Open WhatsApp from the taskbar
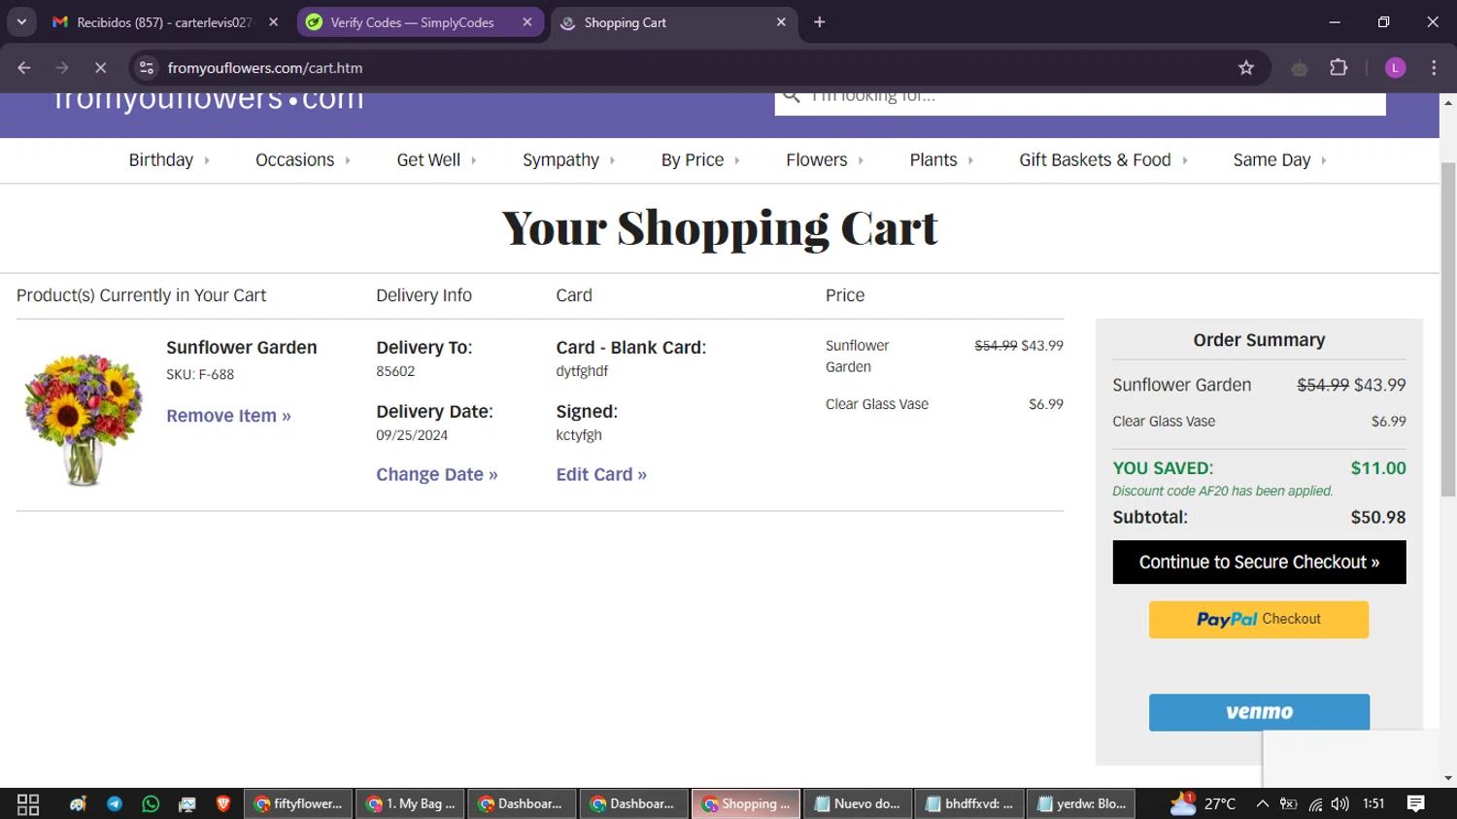 click(151, 803)
